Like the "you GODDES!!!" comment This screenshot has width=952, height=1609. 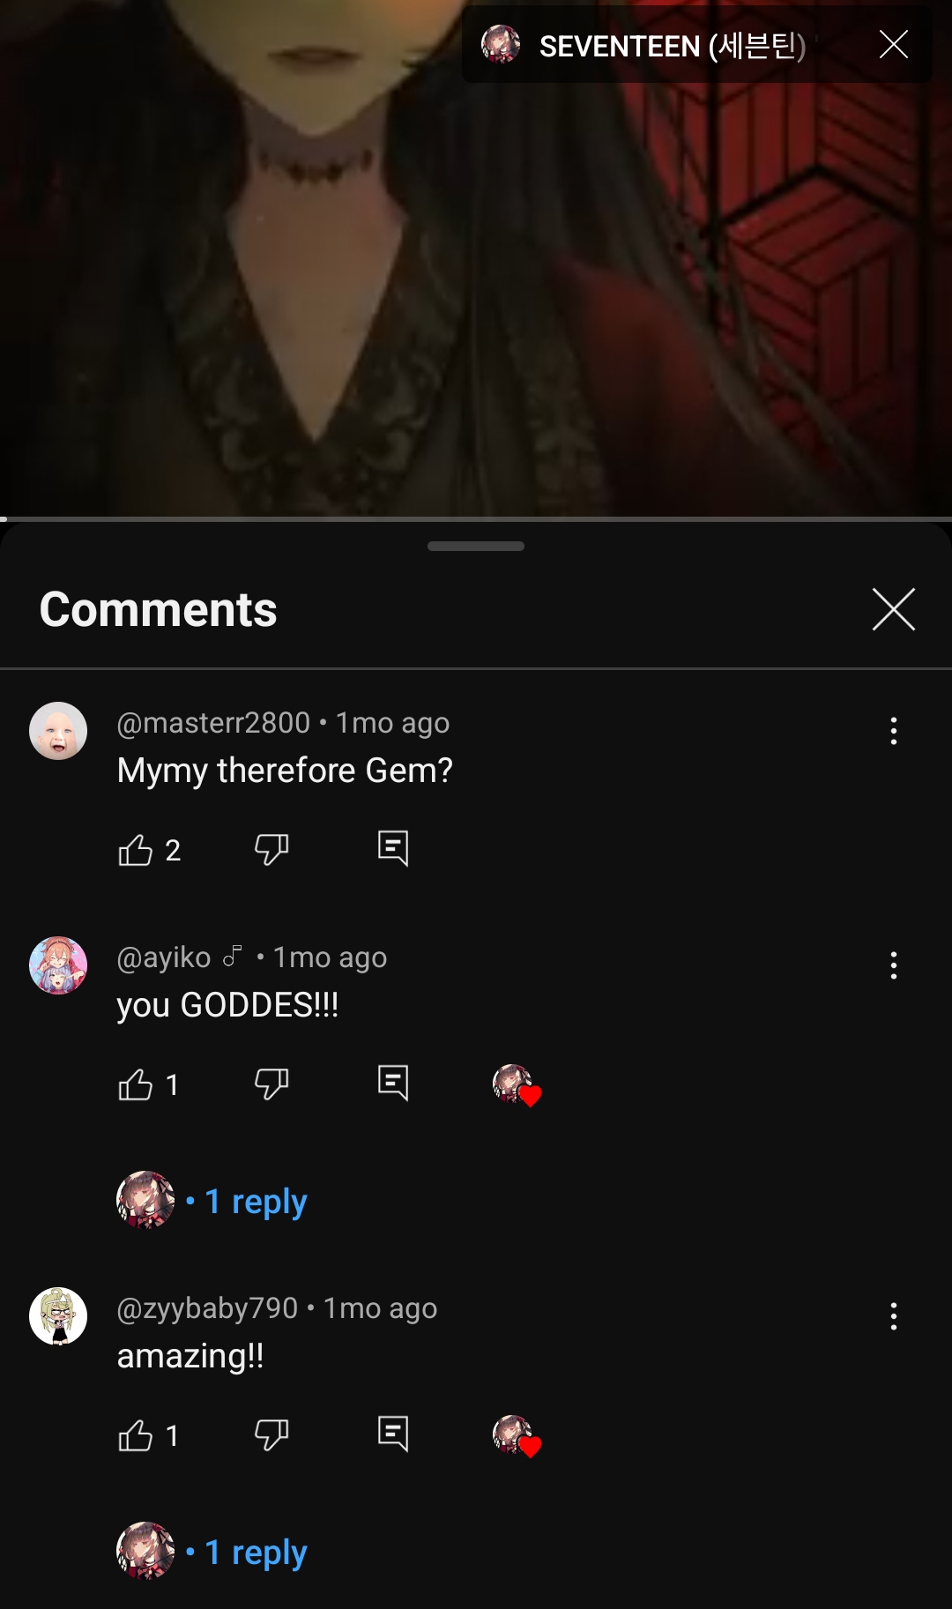[x=136, y=1084]
